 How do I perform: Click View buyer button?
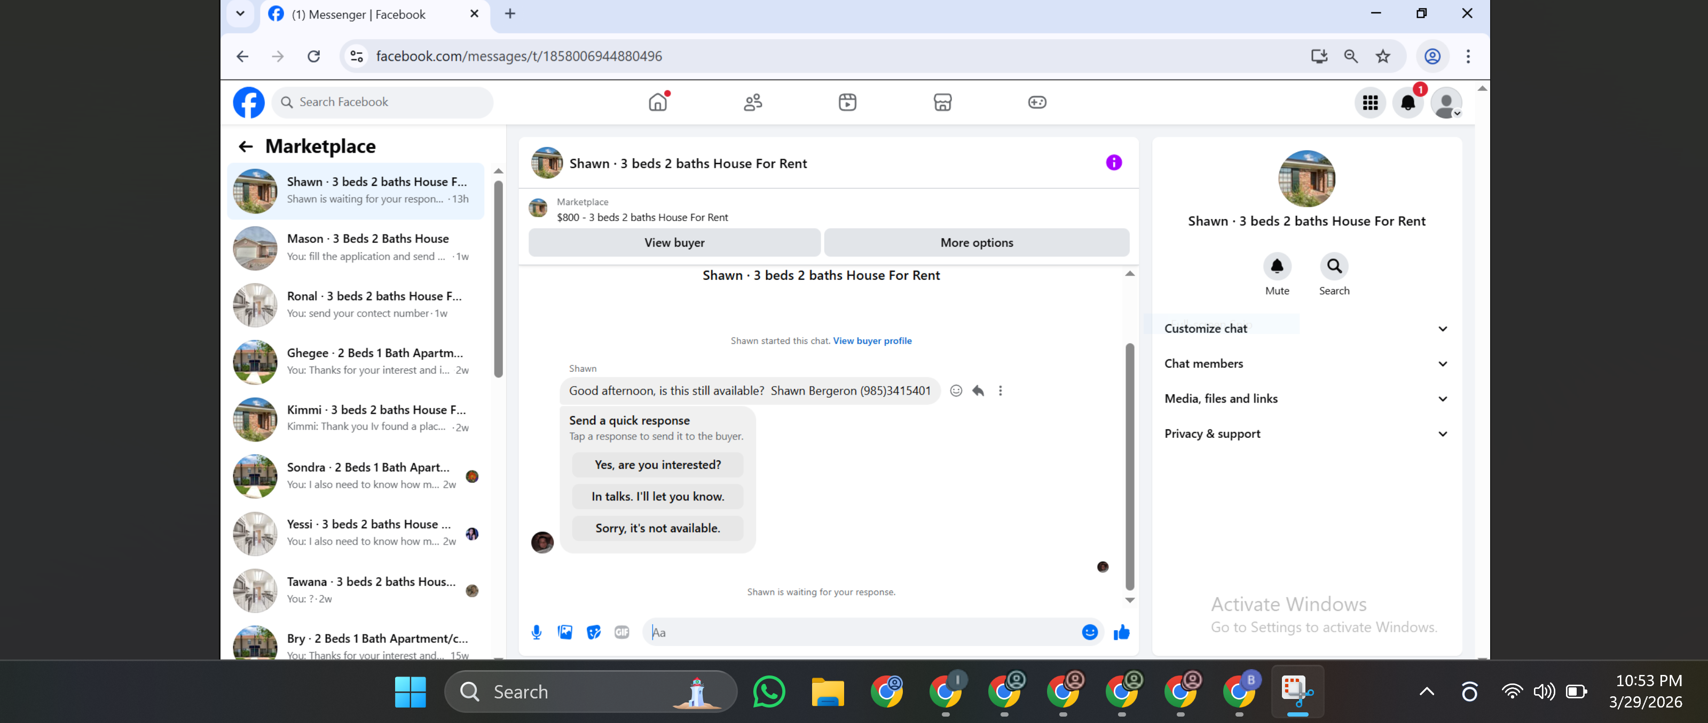click(x=674, y=243)
